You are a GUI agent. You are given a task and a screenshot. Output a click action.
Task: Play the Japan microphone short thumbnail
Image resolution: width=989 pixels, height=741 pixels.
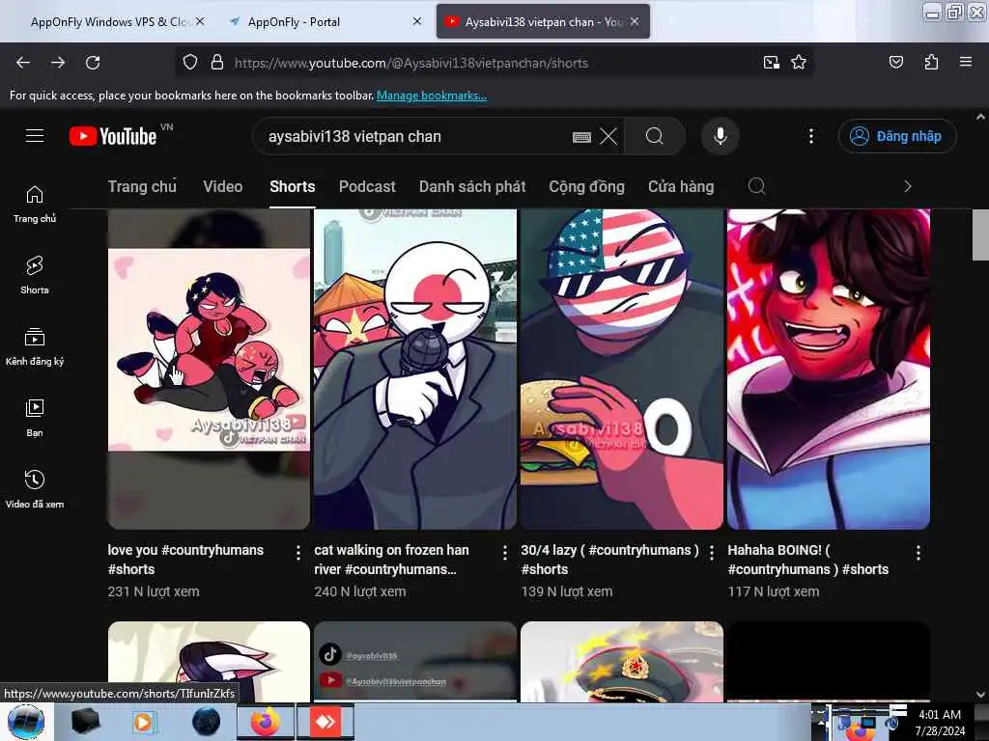tap(415, 370)
